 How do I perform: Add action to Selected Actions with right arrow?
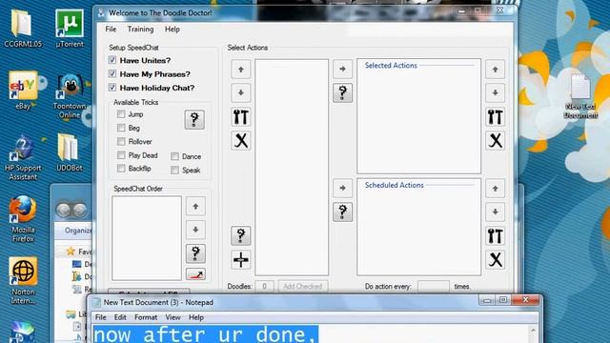tap(342, 70)
